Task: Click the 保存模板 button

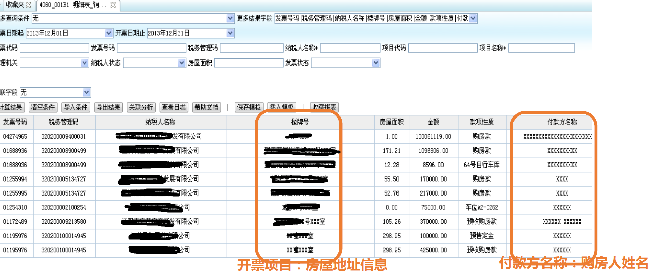Action: (249, 107)
